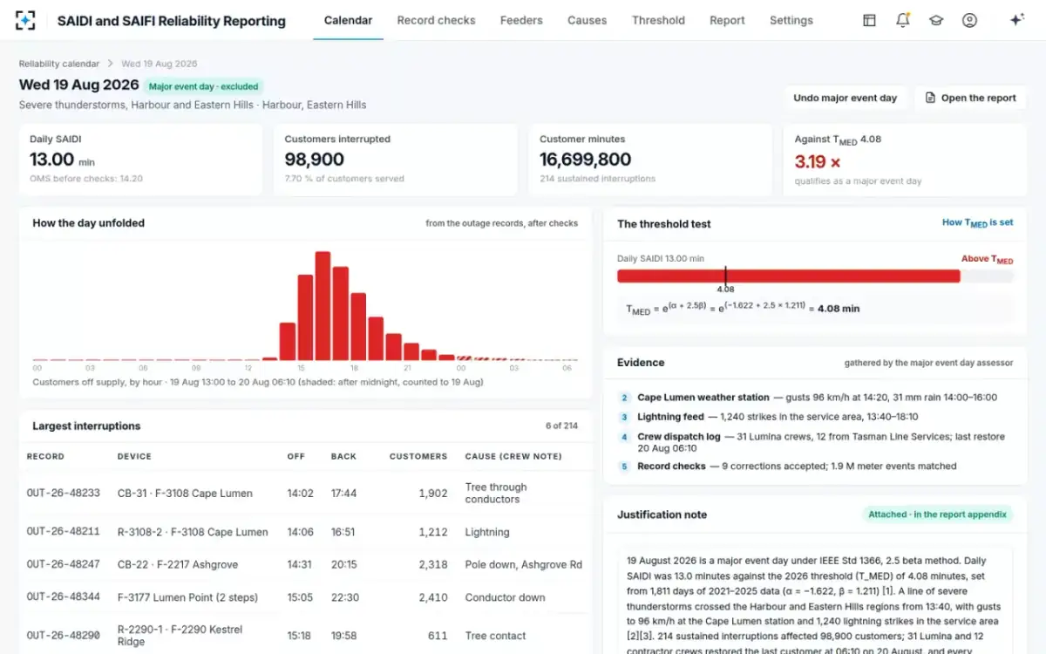The width and height of the screenshot is (1046, 654).
Task: Open the sparkle assistant icon
Action: 1016,20
